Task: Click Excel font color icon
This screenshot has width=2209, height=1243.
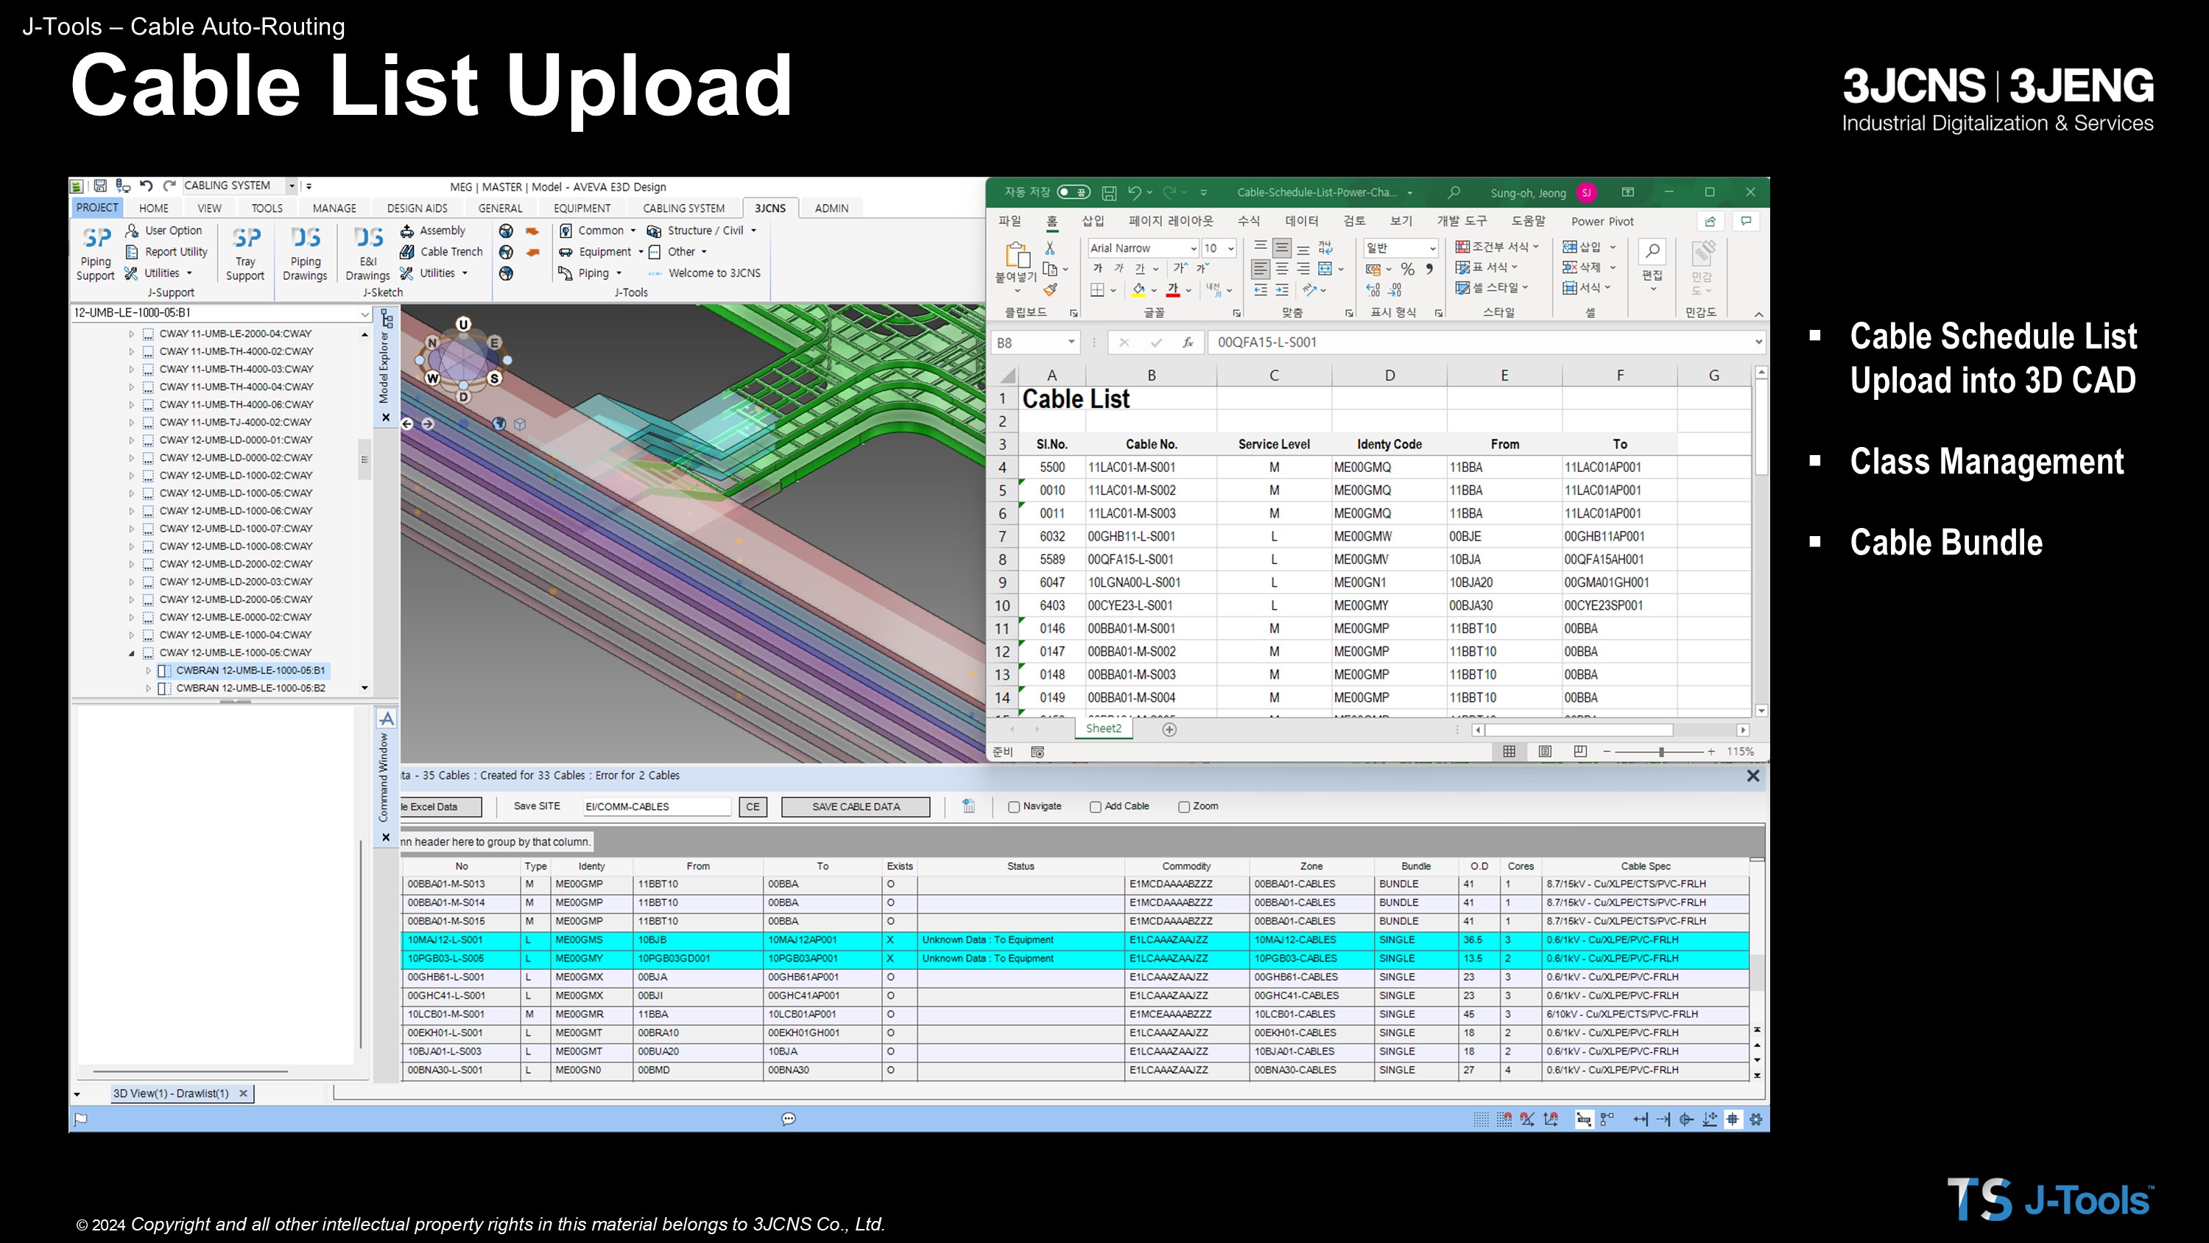Action: click(x=1173, y=290)
